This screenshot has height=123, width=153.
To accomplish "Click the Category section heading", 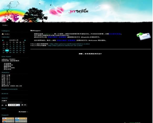I will pyautogui.click(x=6, y=31).
